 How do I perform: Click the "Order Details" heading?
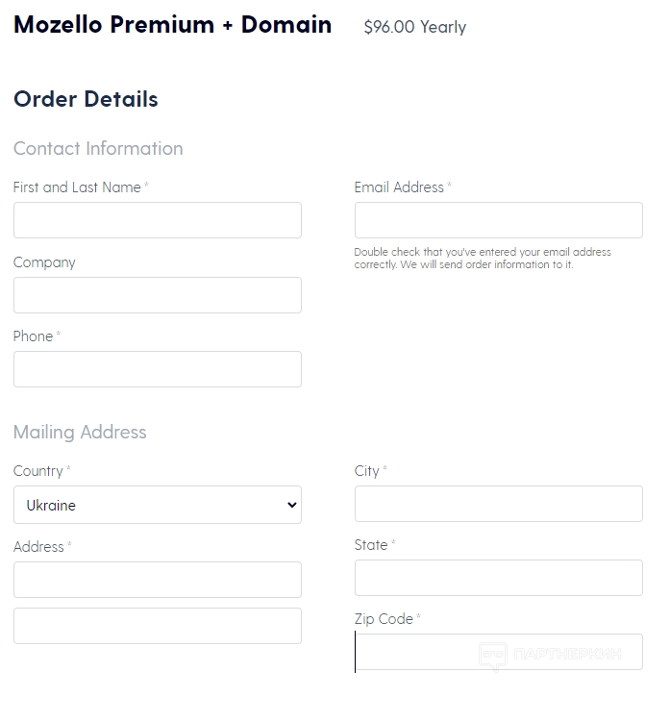(86, 99)
